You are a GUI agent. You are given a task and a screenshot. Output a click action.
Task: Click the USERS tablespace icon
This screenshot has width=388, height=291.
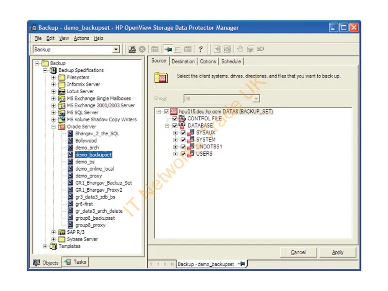(x=191, y=154)
